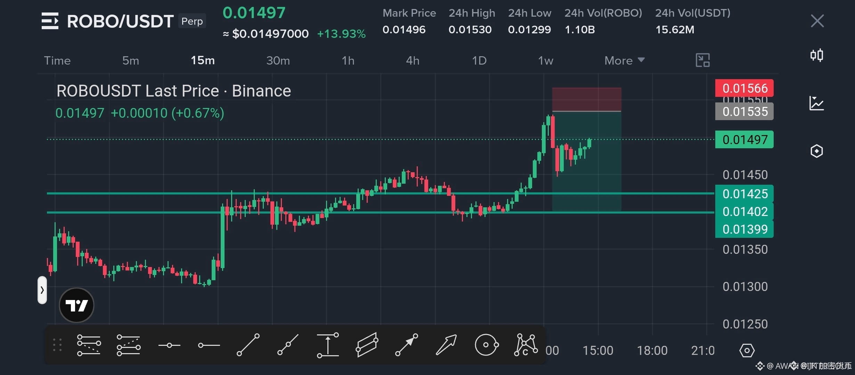Select the red stop-loss zone of the position
The width and height of the screenshot is (855, 375).
587,99
